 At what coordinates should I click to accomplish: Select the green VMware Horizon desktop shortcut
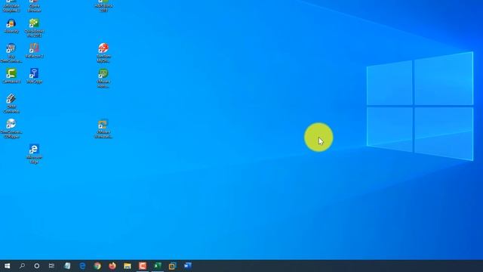click(x=103, y=79)
